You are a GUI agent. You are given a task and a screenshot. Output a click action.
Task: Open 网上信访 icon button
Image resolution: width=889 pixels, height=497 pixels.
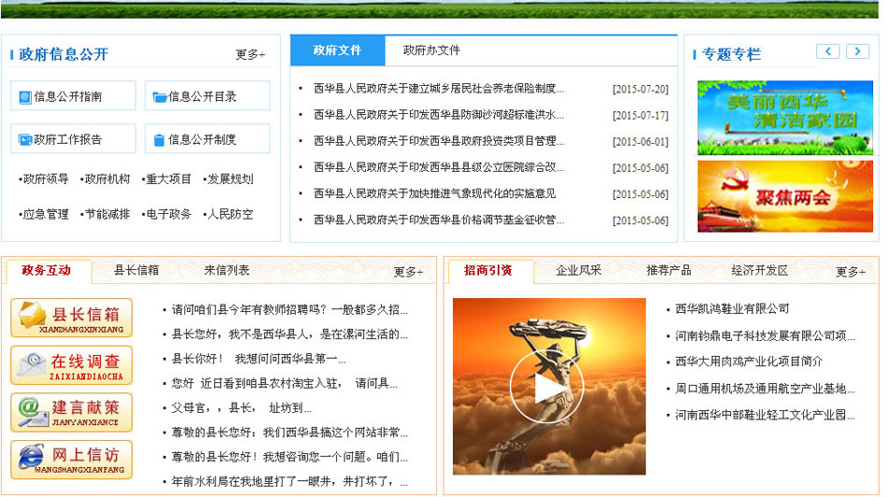71,460
